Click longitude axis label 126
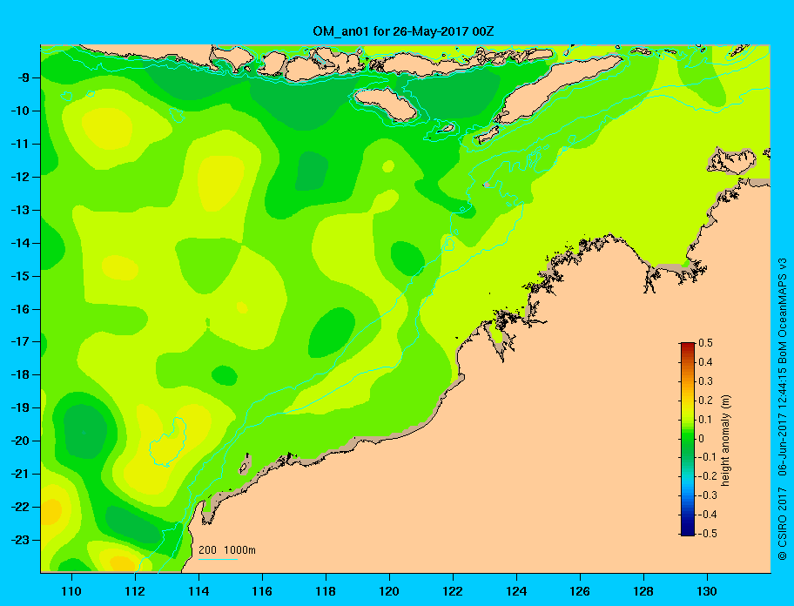Screen dimensions: 794x606 click(580, 591)
